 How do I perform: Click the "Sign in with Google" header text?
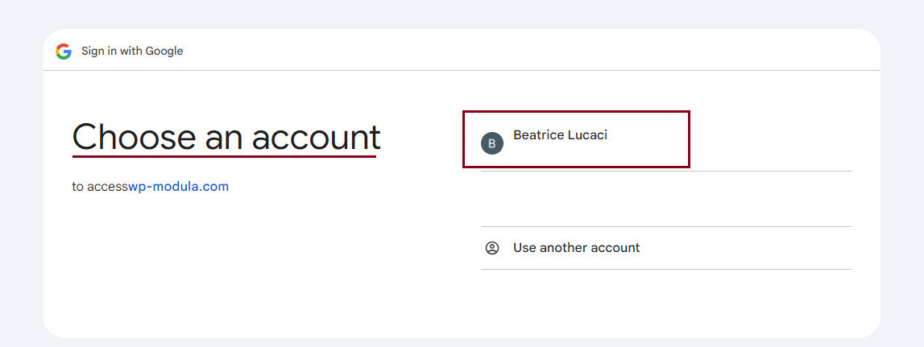[132, 52]
